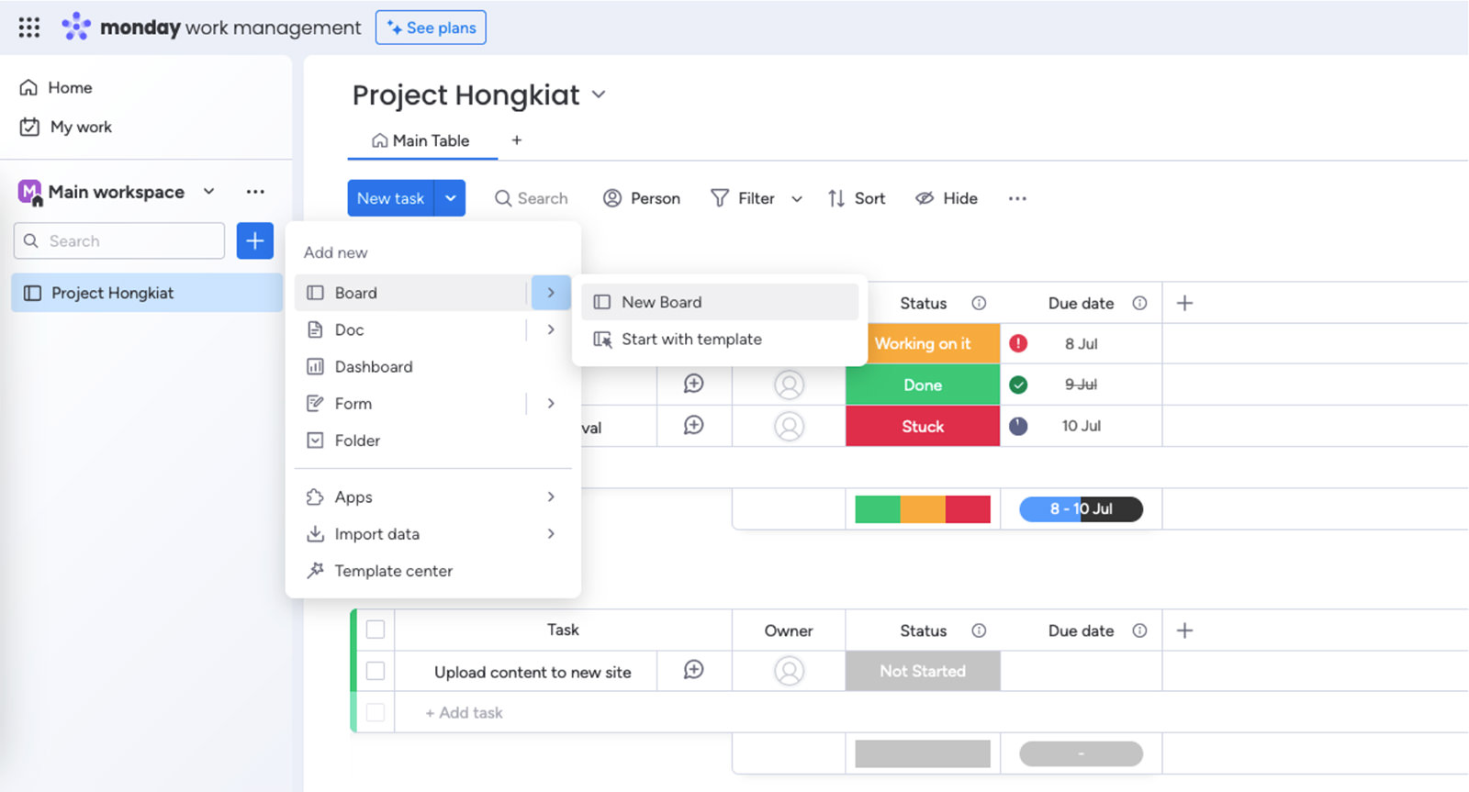Image resolution: width=1469 pixels, height=792 pixels.
Task: Click the Filter button
Action: 743,198
